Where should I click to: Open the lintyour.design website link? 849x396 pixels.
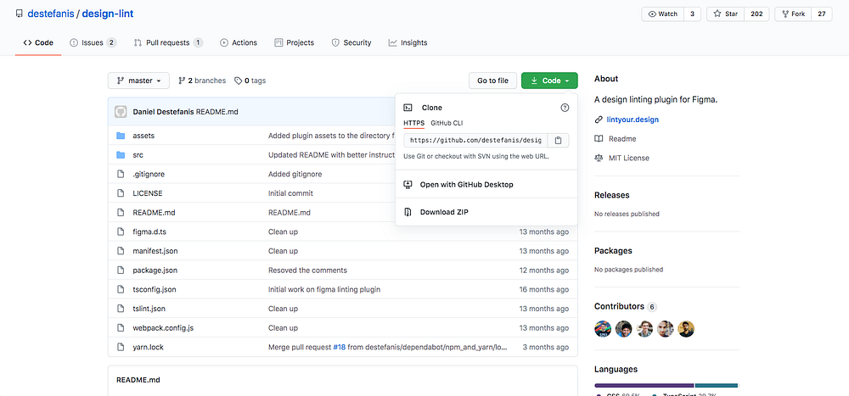633,120
